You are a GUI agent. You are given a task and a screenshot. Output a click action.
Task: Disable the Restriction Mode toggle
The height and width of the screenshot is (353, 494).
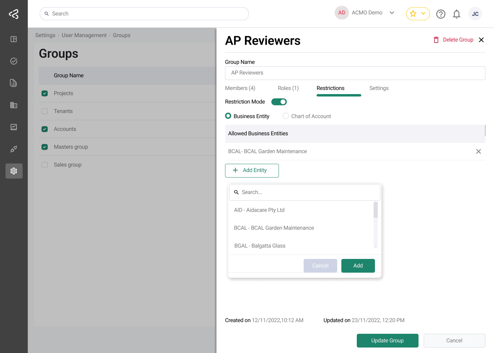pyautogui.click(x=279, y=102)
